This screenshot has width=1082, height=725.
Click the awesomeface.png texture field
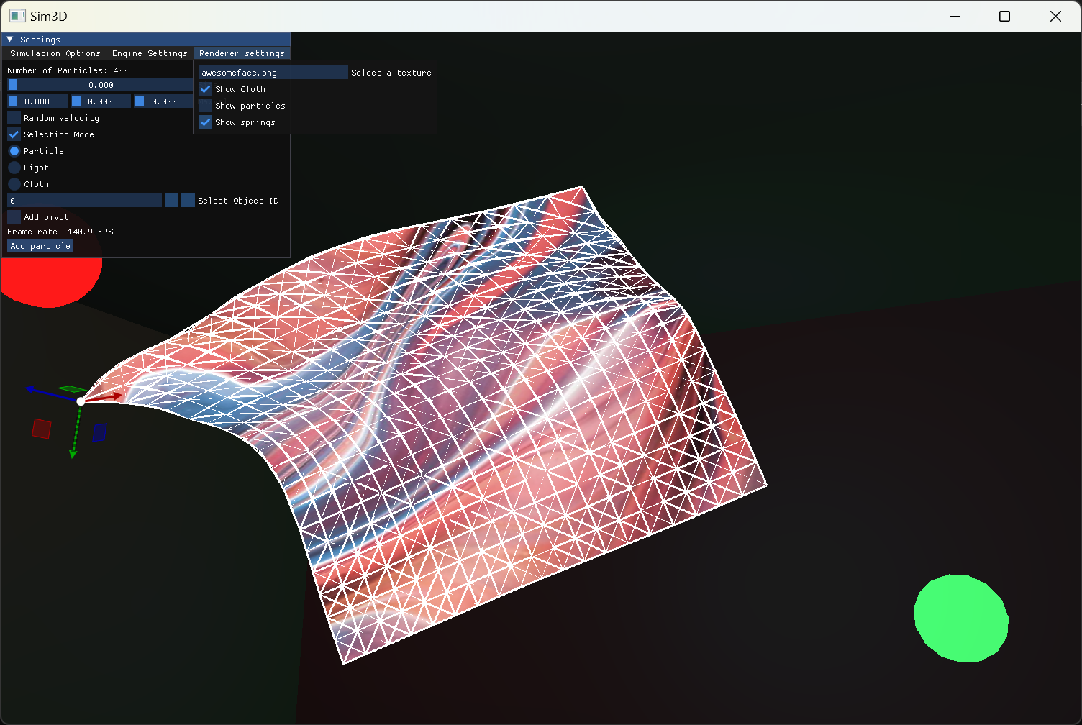pos(273,73)
